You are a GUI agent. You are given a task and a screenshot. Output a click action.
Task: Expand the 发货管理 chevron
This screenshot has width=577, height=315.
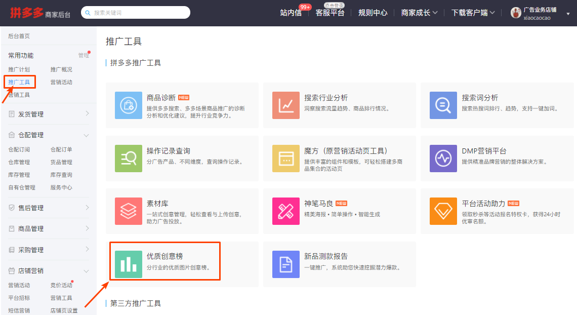(x=87, y=113)
